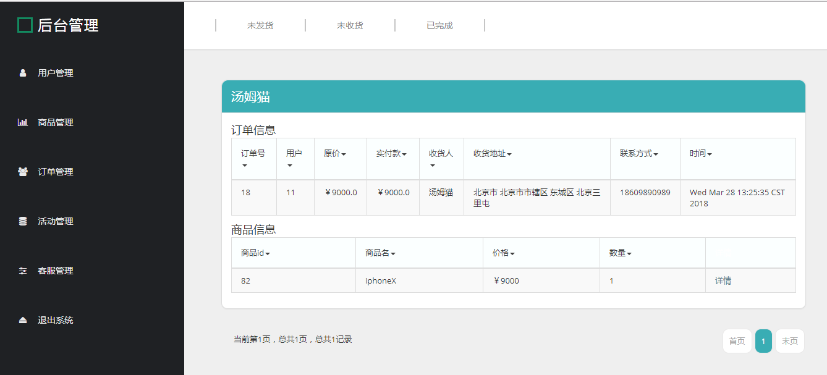Viewport: 827px width, 375px height.
Task: Sort by the 收货人 column arrow
Action: tap(433, 166)
